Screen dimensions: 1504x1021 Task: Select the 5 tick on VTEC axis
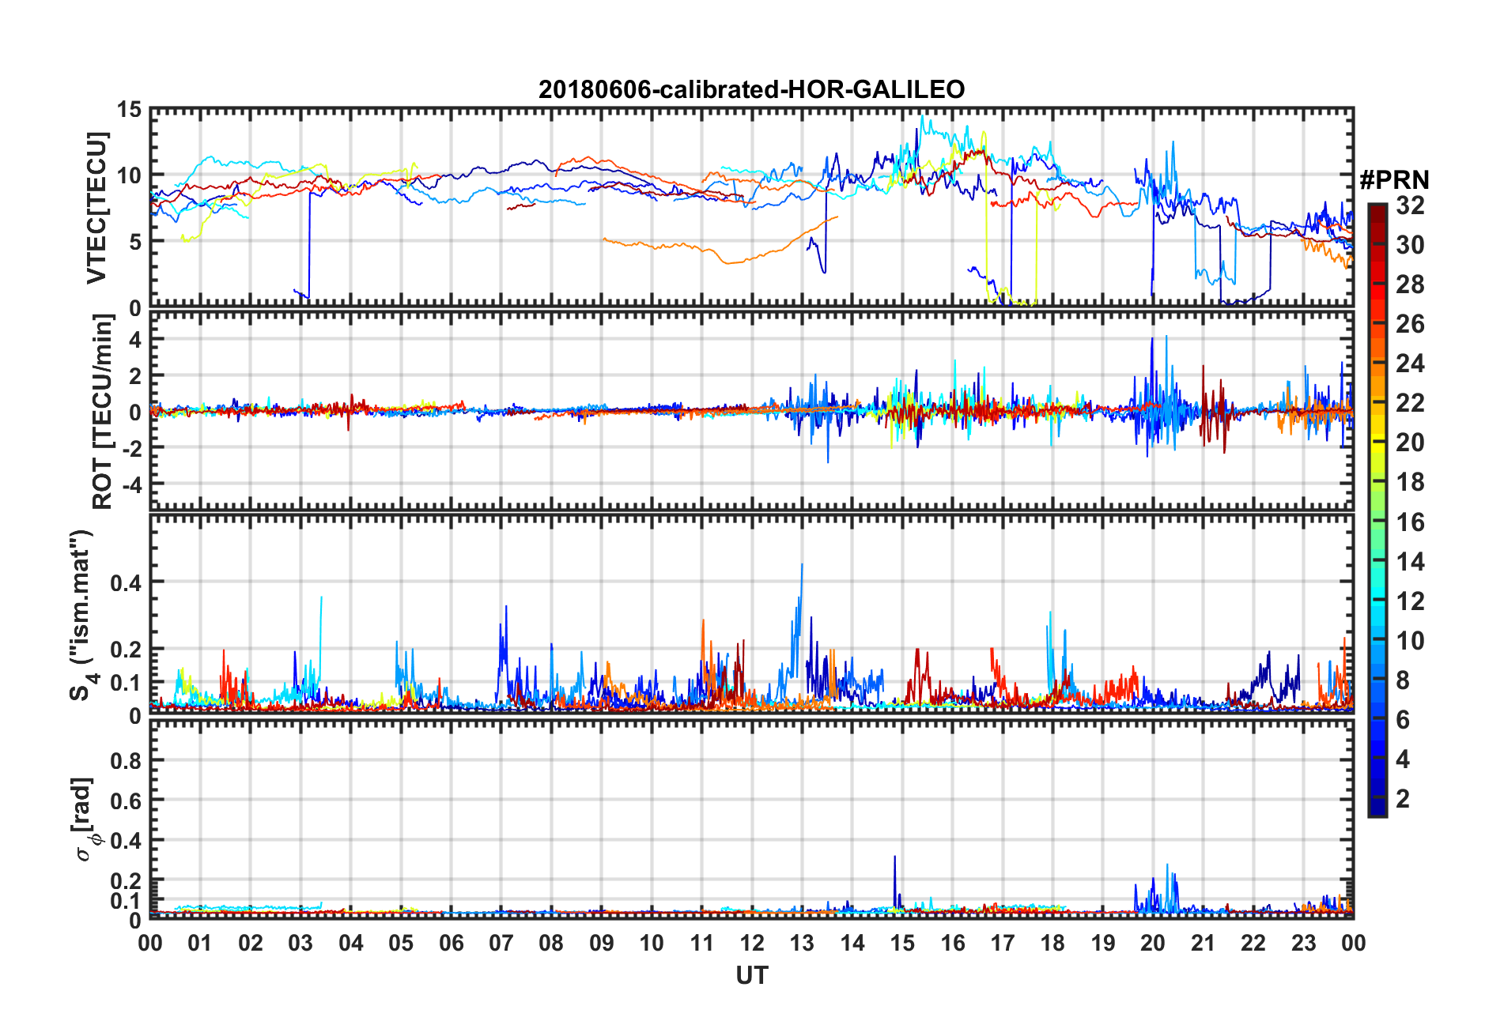click(136, 242)
